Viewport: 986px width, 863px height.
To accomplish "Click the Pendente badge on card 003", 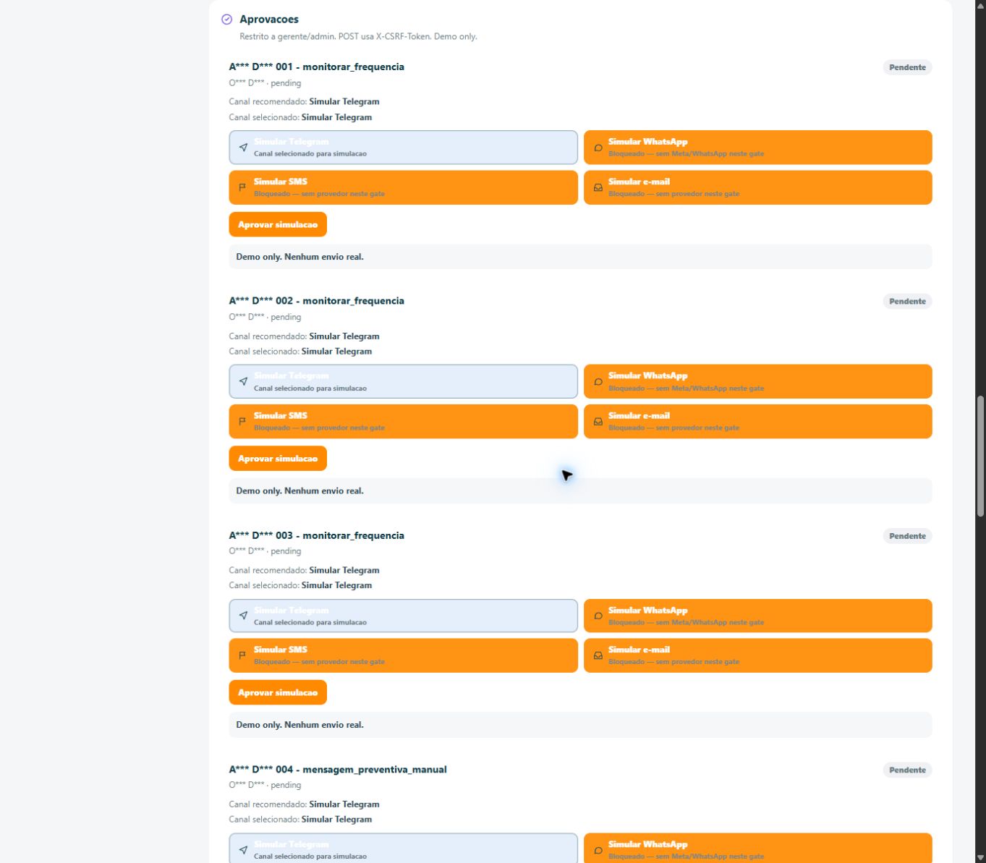I will tap(907, 536).
